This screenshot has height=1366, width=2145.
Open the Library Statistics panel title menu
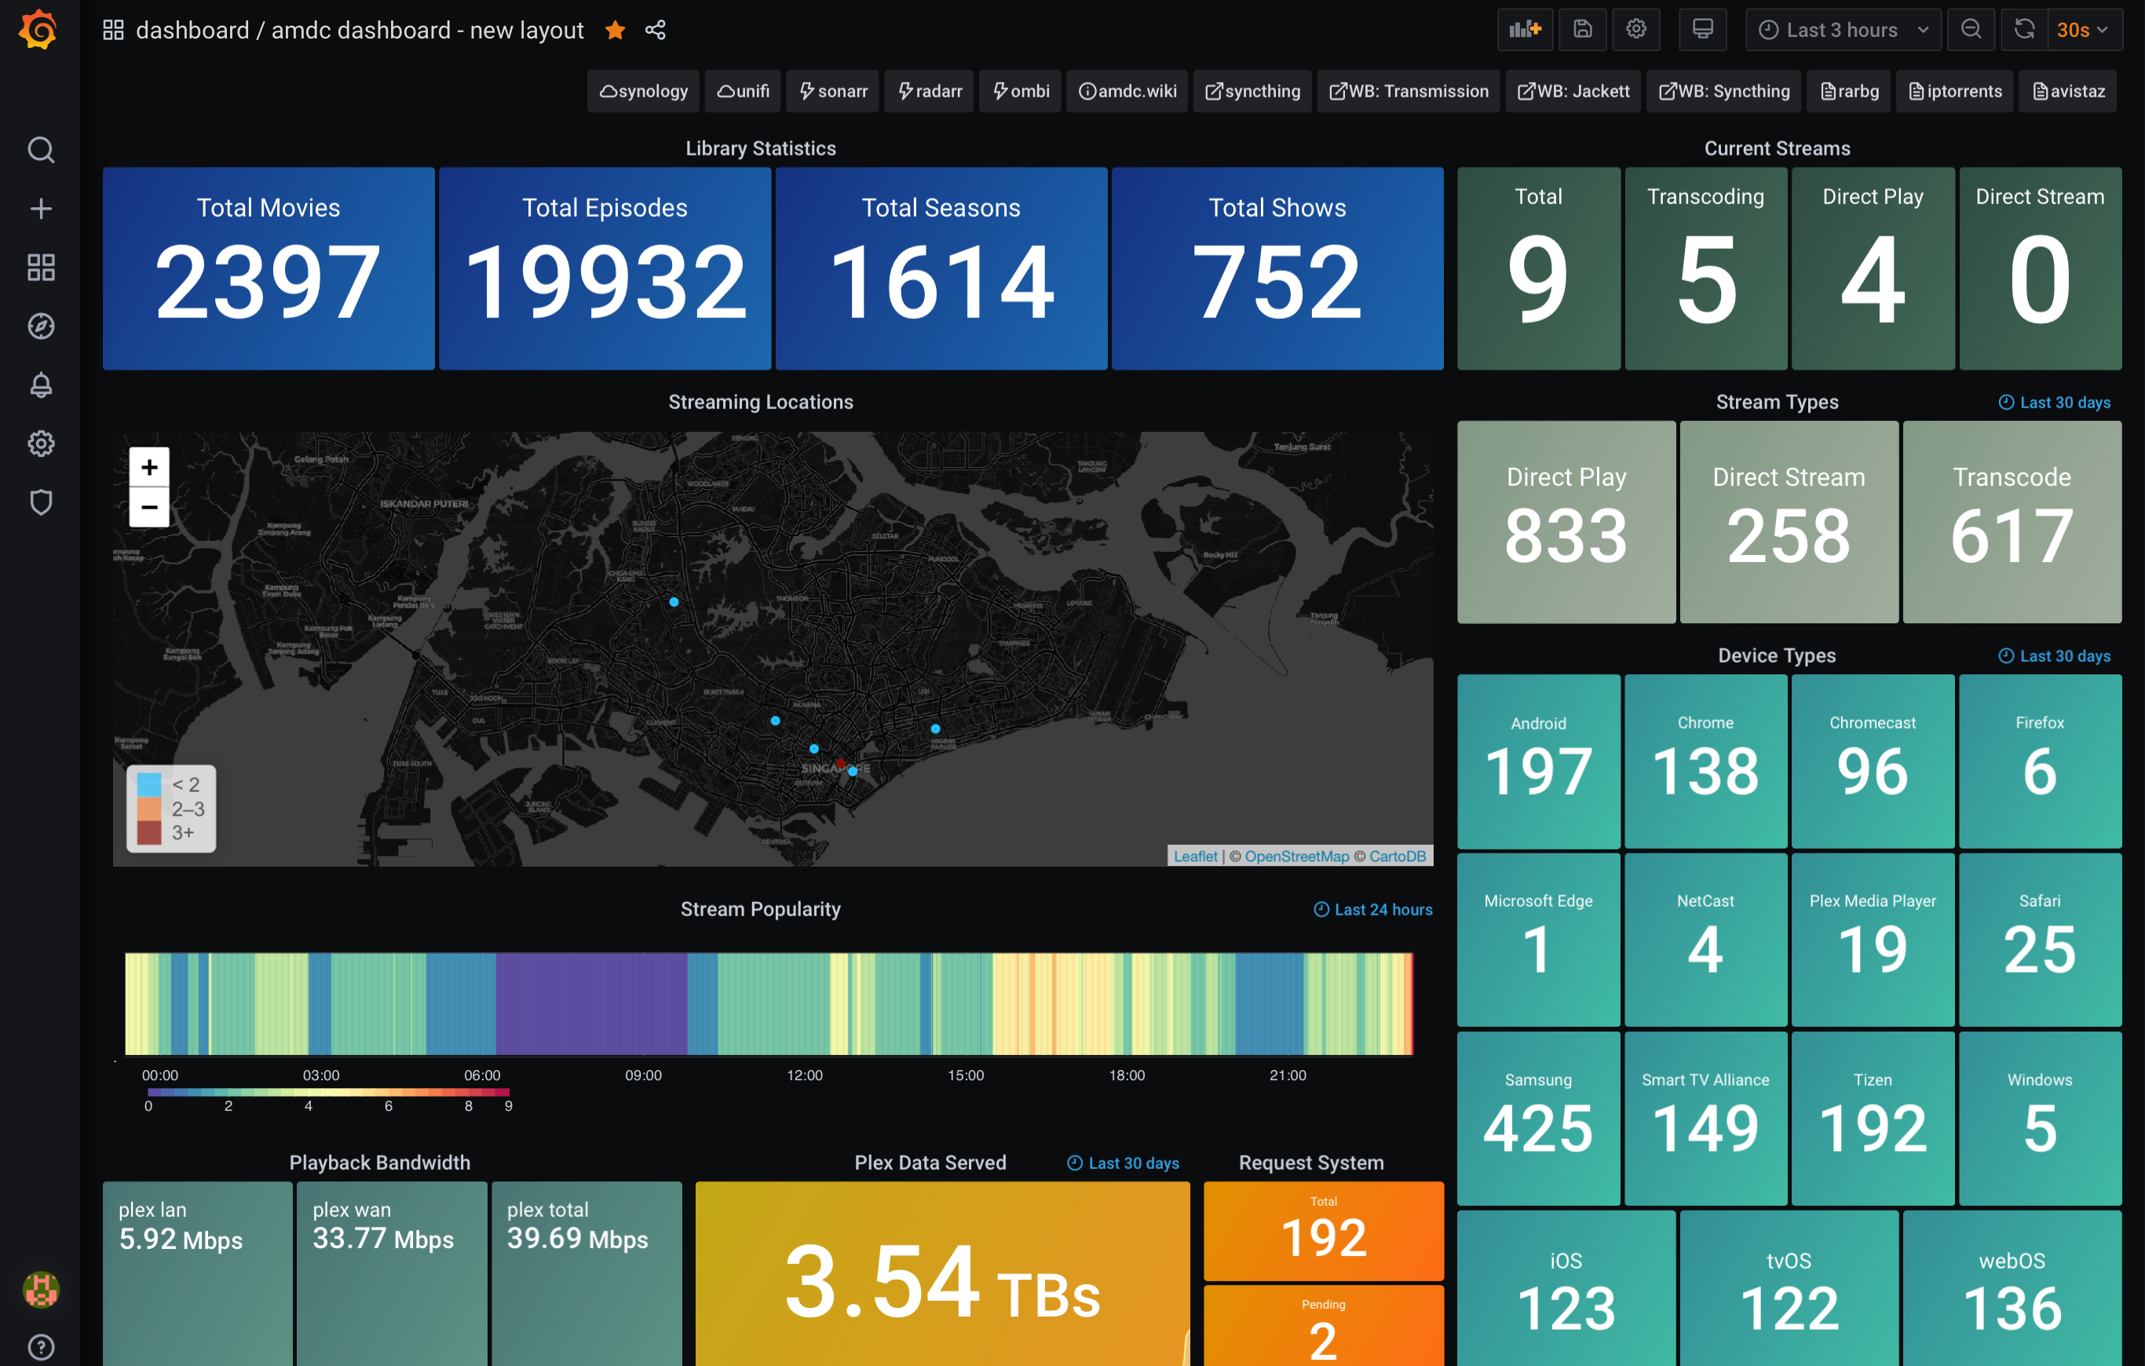(761, 148)
